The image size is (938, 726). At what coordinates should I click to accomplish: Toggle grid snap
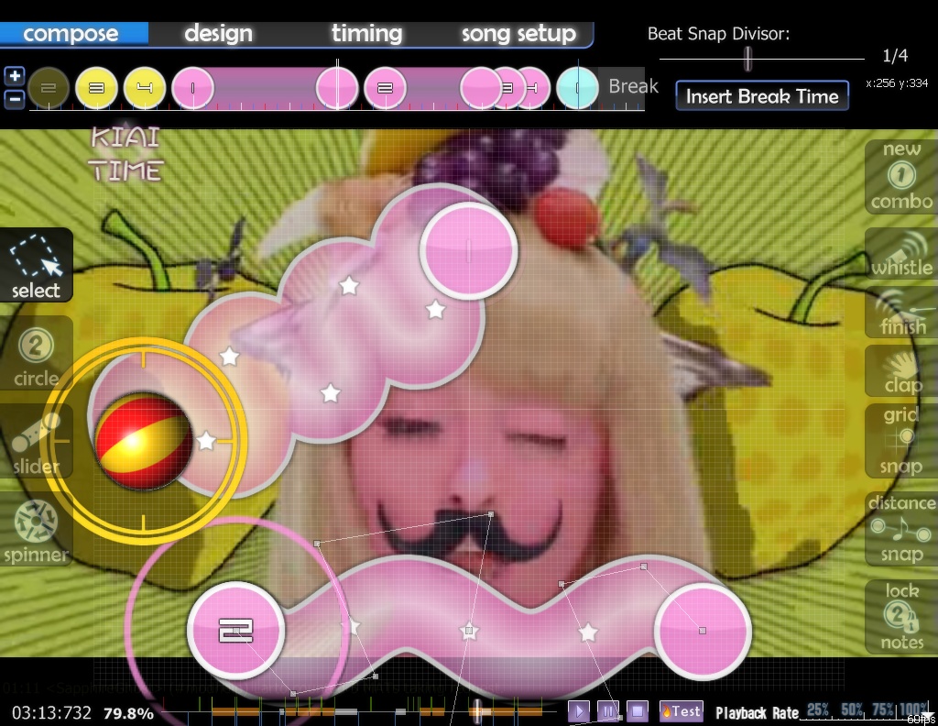[x=901, y=441]
